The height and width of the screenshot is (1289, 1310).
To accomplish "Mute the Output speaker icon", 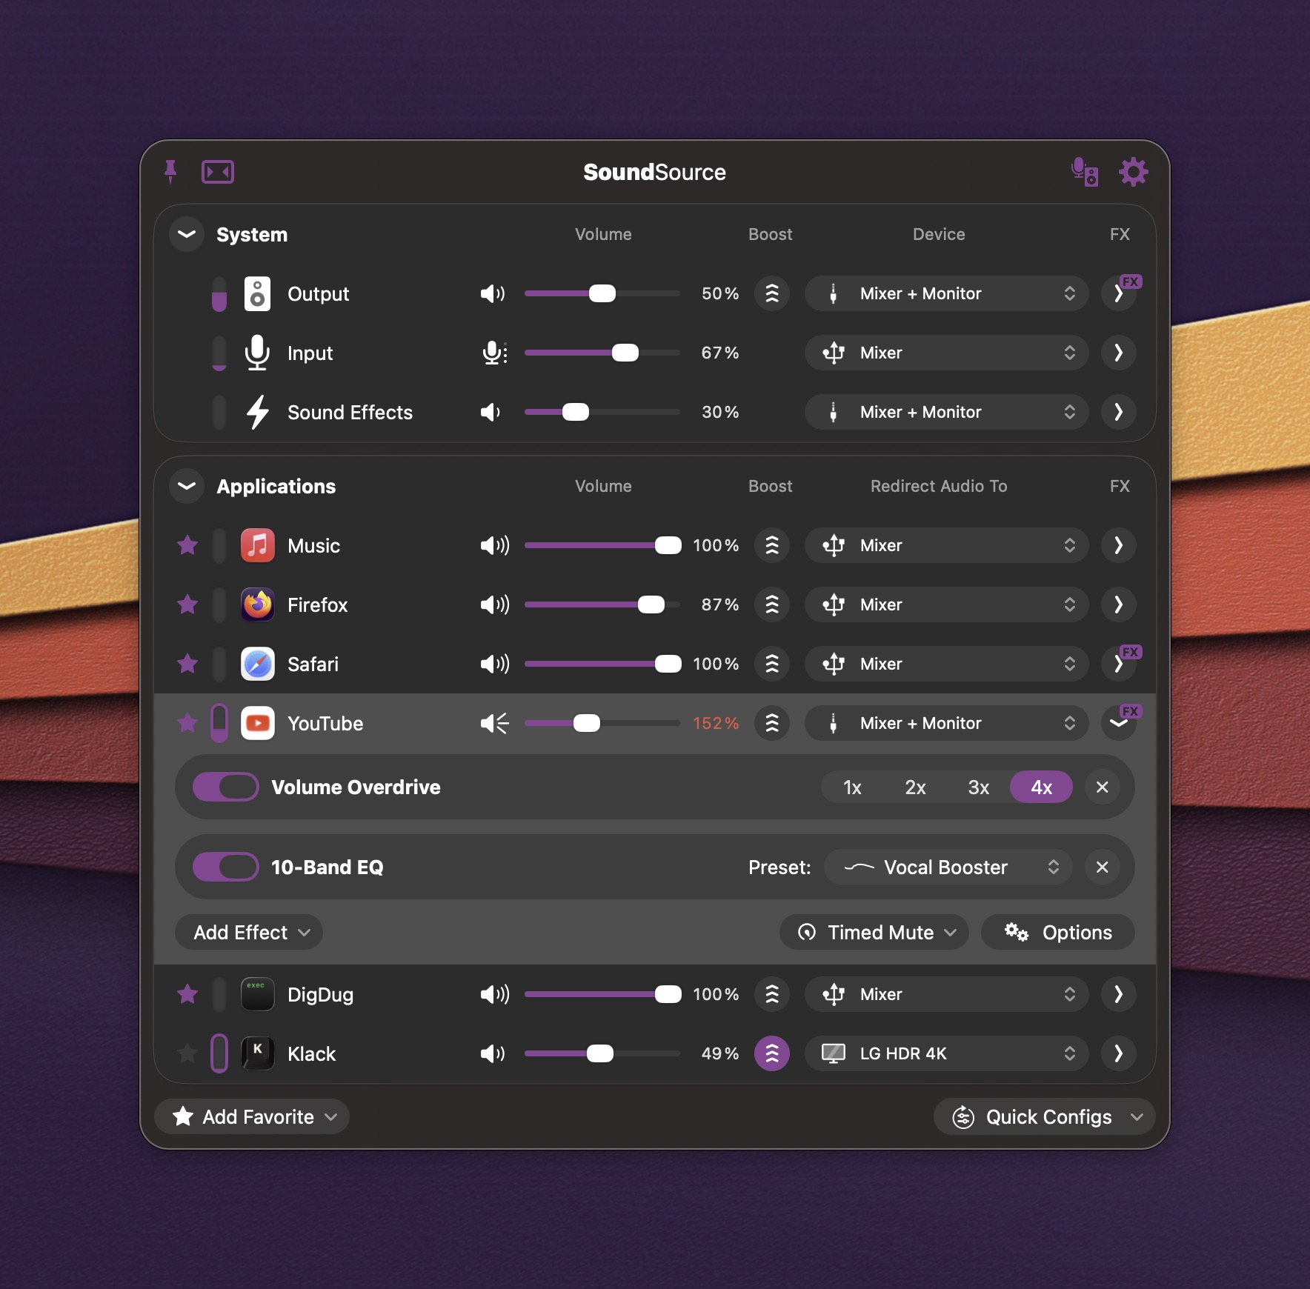I will tap(493, 294).
